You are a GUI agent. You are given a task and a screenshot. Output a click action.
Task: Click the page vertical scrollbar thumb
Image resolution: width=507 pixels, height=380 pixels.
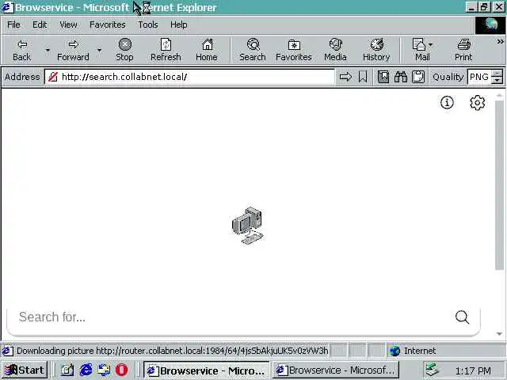tap(499, 184)
